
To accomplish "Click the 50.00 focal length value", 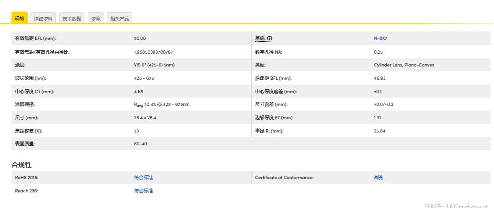I will pos(140,38).
